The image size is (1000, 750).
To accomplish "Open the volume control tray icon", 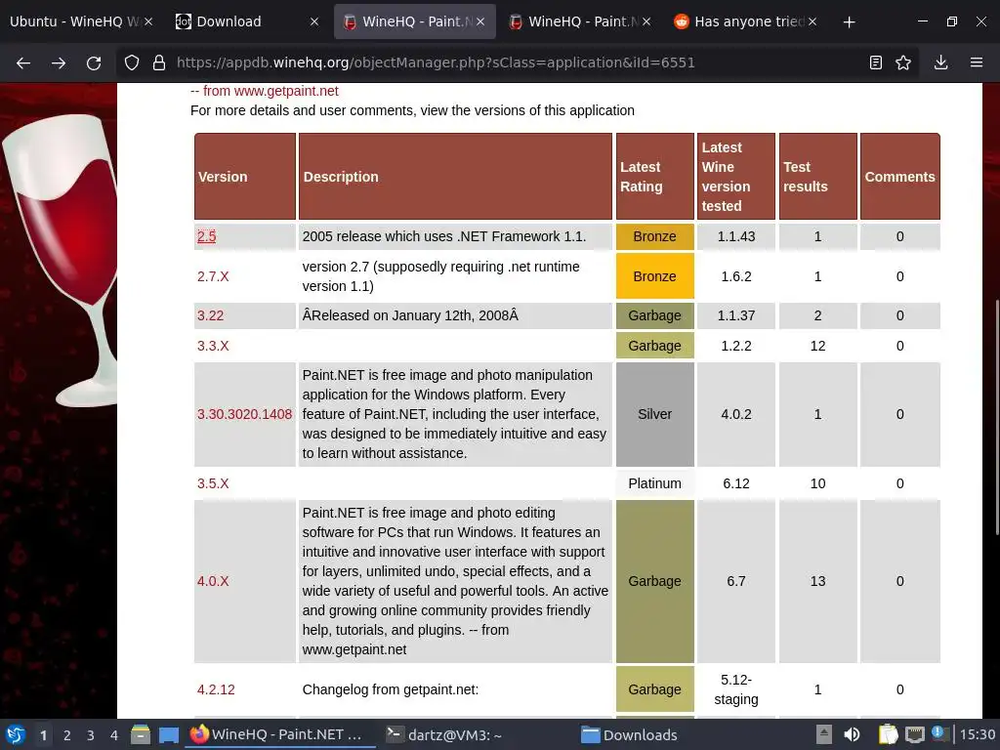I will 852,734.
